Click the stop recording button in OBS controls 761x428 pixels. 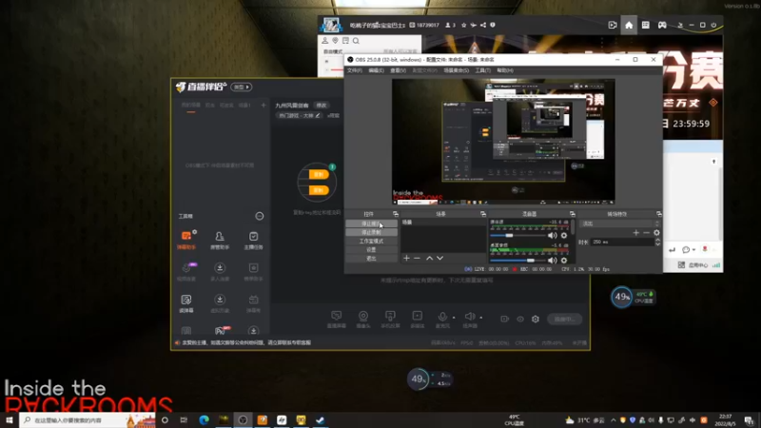[x=371, y=232]
